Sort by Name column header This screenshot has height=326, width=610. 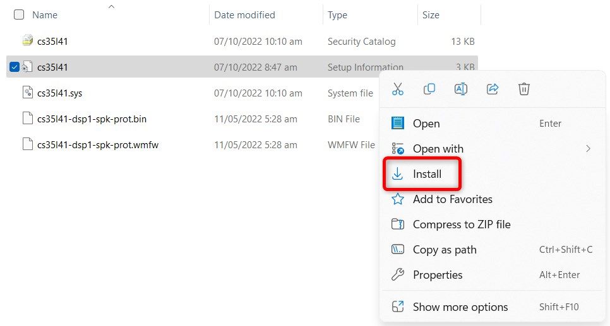click(45, 15)
